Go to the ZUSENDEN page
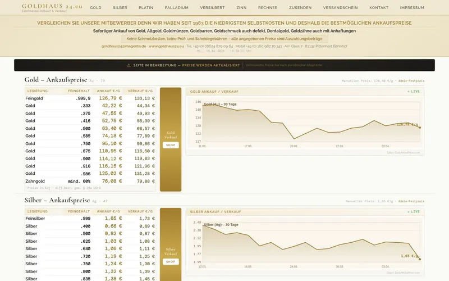The height and width of the screenshot is (281, 449). tap(300, 8)
